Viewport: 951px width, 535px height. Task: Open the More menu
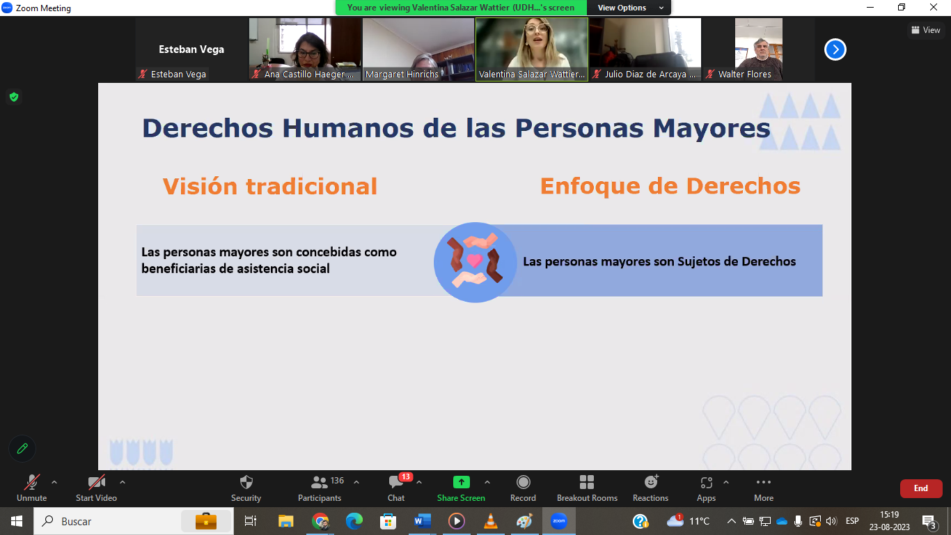764,488
